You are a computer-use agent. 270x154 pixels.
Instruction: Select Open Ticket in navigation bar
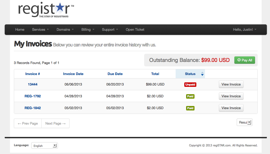pyautogui.click(x=135, y=30)
